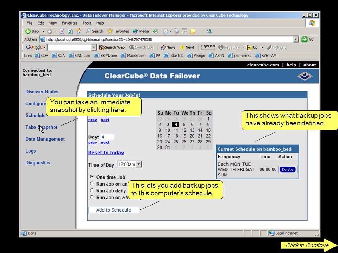Click the Reset to today link
Viewport: 338px width, 253px height.
106,153
